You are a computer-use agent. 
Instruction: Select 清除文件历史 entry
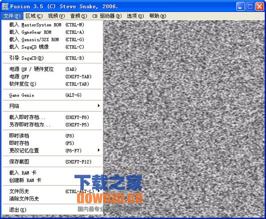tap(52, 199)
